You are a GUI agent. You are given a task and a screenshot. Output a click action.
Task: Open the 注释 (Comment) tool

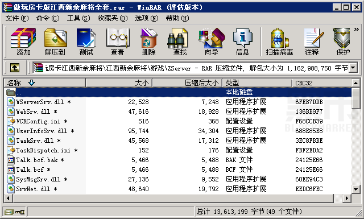click(312, 42)
